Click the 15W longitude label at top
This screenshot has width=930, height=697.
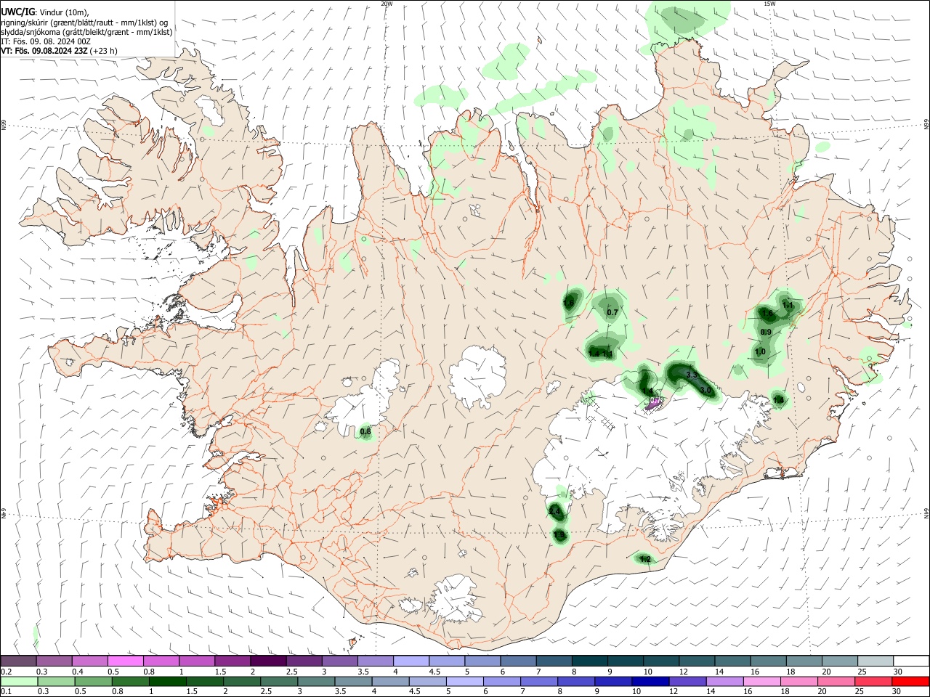coord(769,4)
